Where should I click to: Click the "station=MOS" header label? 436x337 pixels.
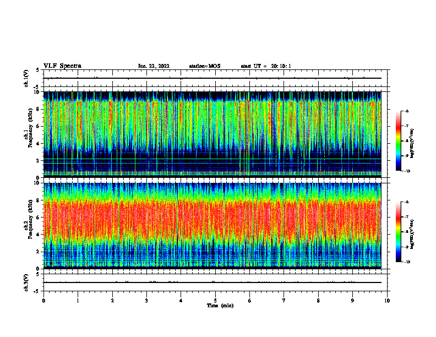pos(205,66)
